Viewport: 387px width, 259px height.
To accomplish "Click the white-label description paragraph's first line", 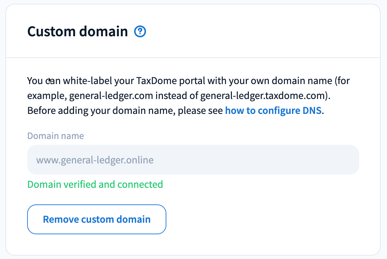I will click(188, 81).
